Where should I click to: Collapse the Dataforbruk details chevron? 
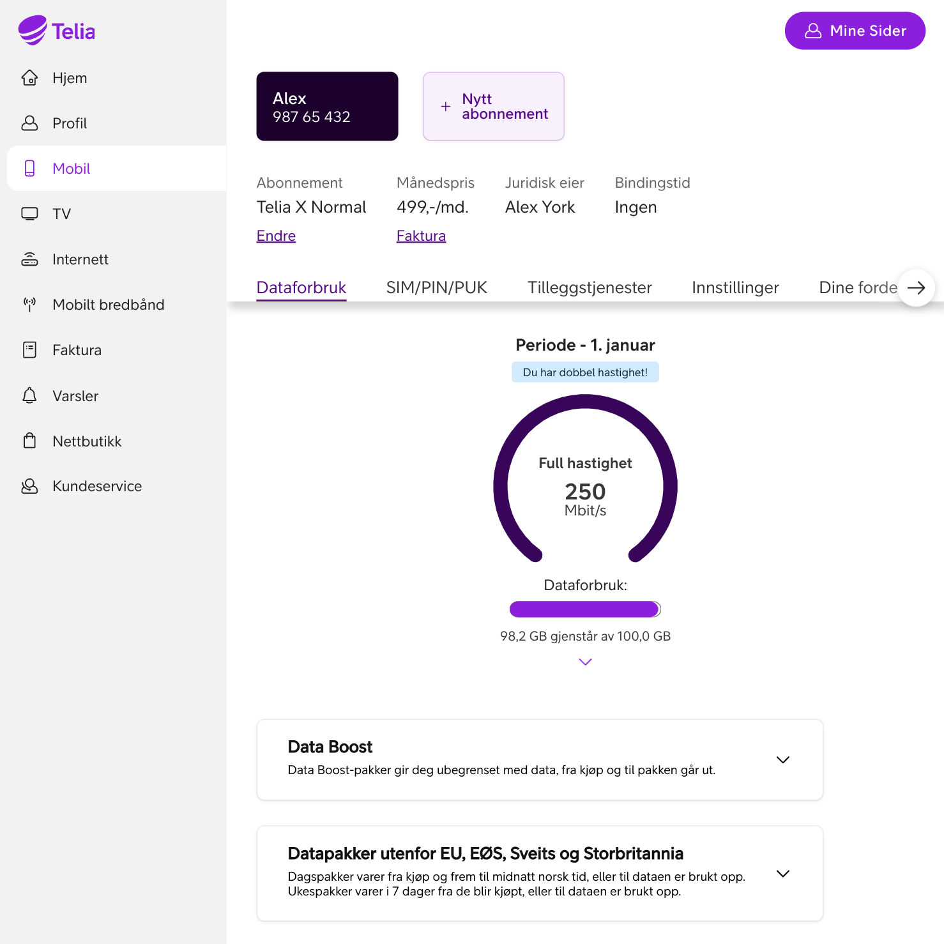click(x=584, y=662)
